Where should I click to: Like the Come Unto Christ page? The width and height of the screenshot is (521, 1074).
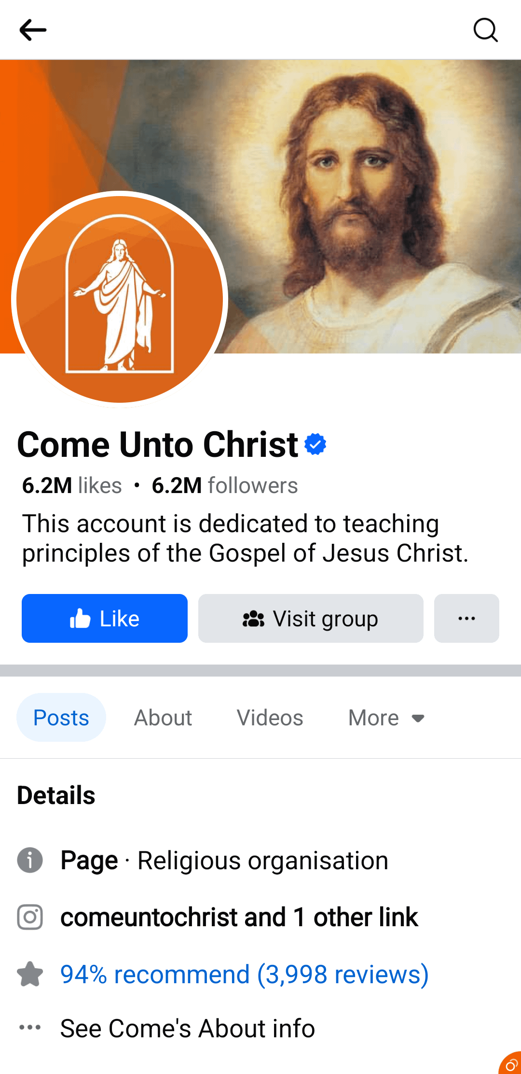tap(105, 618)
